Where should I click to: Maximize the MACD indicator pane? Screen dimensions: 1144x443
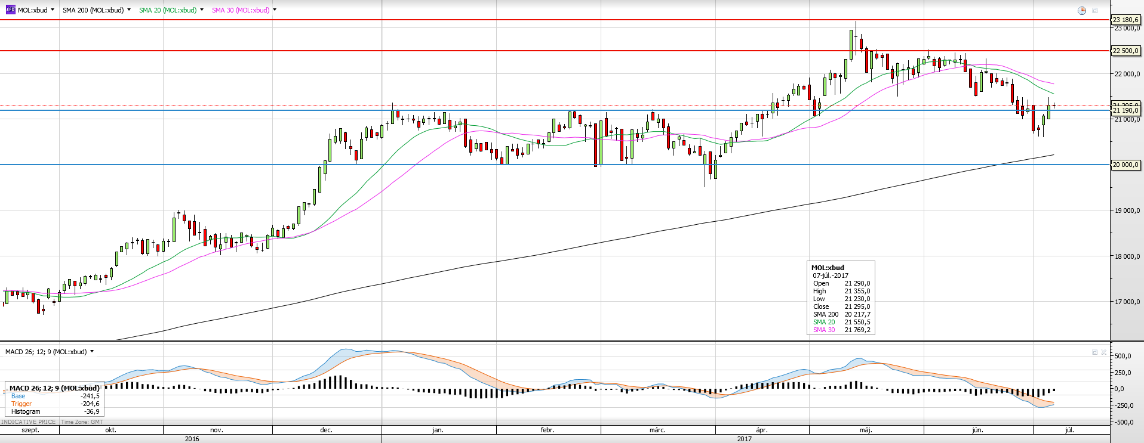[1094, 352]
